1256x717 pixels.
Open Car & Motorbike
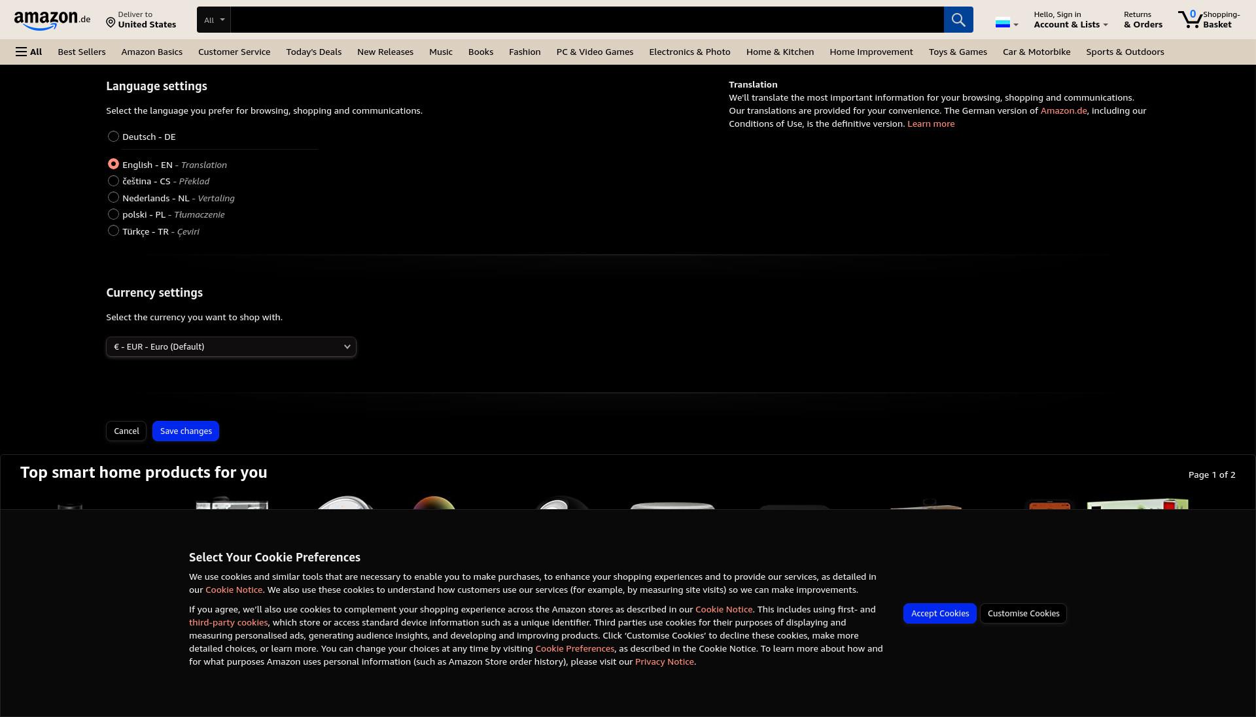1037,52
